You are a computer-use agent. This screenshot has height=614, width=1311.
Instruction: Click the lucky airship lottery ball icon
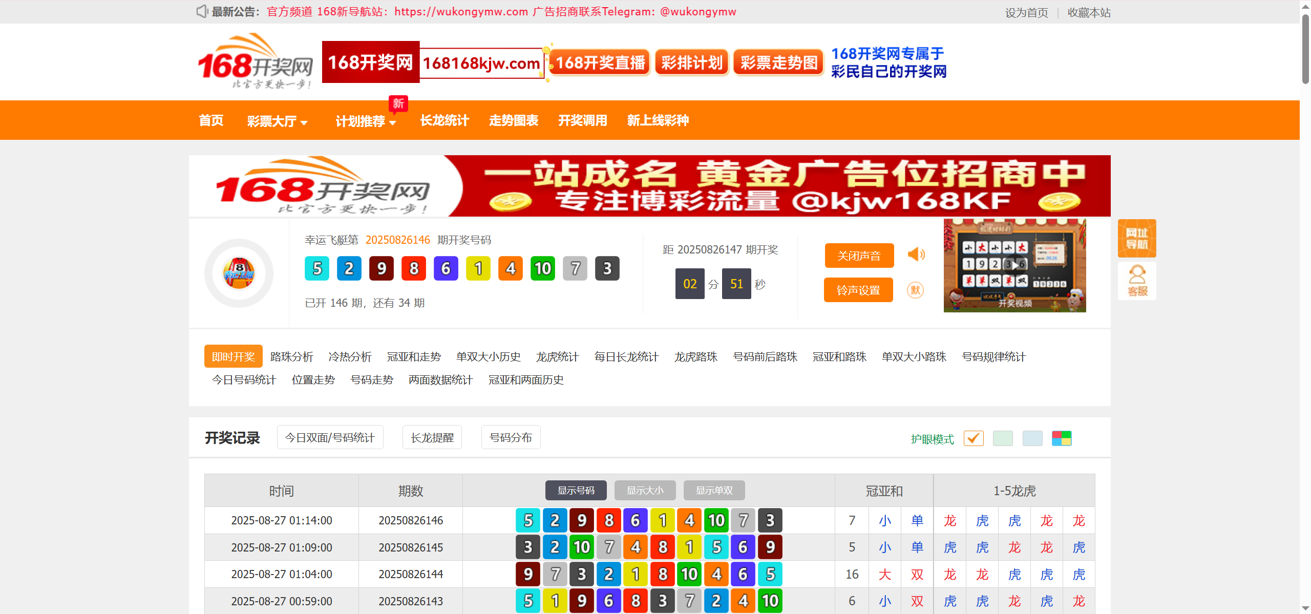[x=239, y=273]
